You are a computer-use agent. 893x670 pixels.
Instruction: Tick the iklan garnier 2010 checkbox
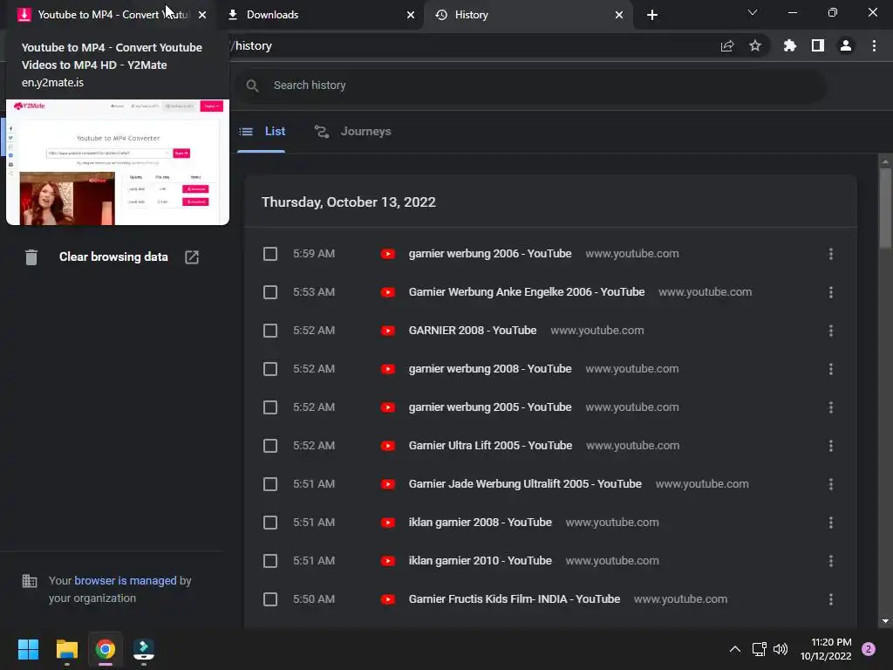click(270, 561)
